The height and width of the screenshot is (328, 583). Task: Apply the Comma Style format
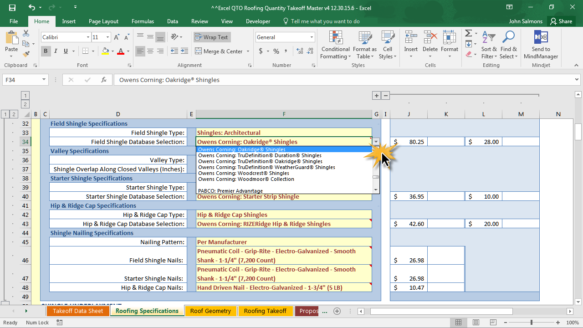(286, 51)
